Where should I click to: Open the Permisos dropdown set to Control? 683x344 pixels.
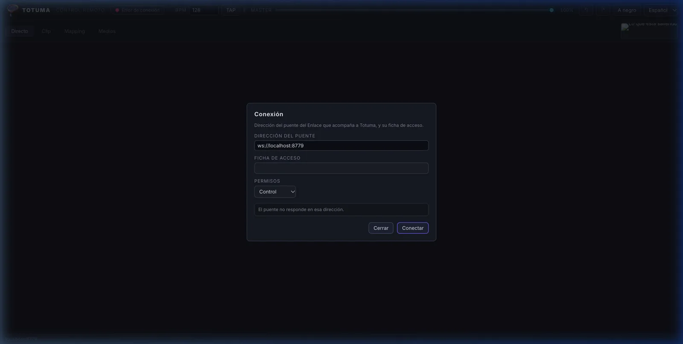point(275,192)
